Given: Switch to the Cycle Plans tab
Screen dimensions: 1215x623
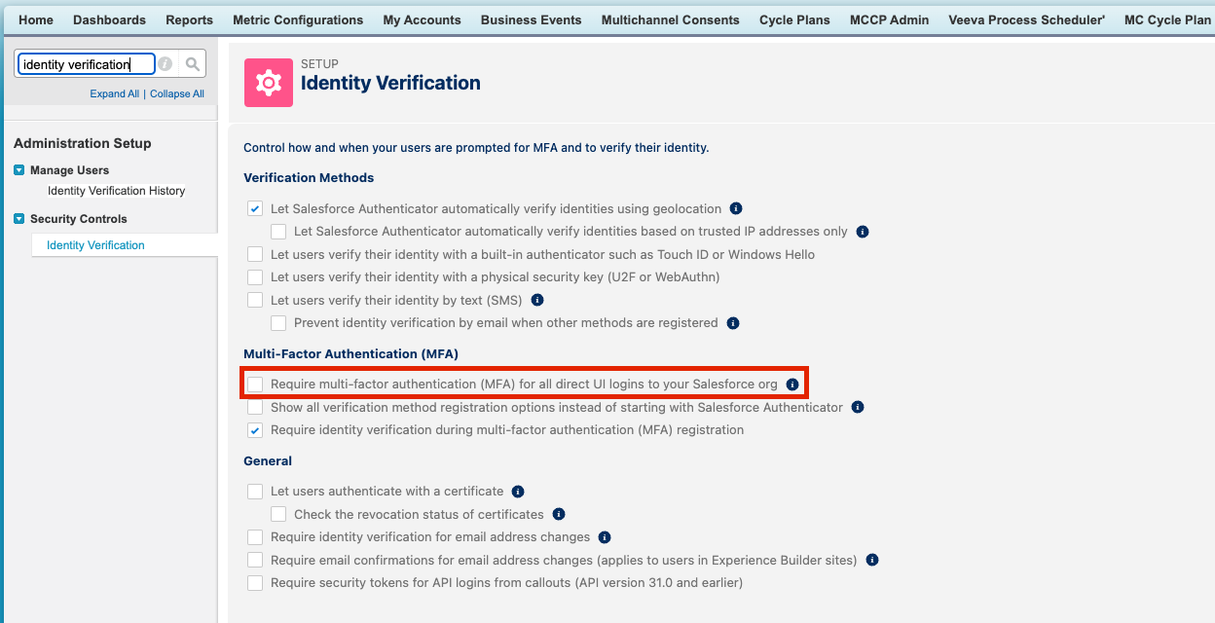Looking at the screenshot, I should 794,19.
